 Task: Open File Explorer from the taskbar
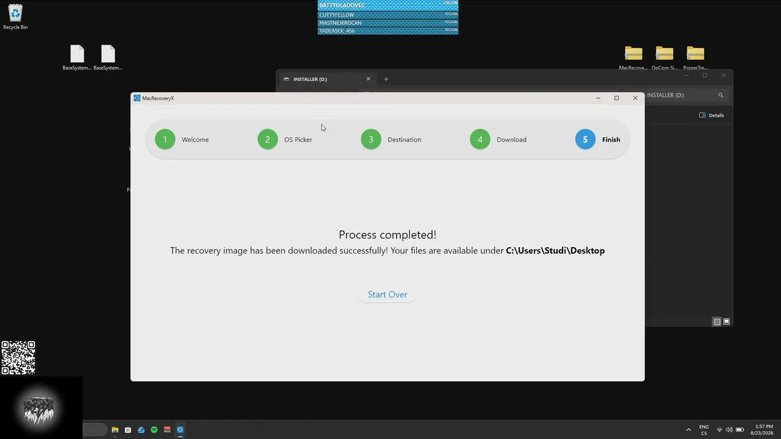[x=115, y=430]
